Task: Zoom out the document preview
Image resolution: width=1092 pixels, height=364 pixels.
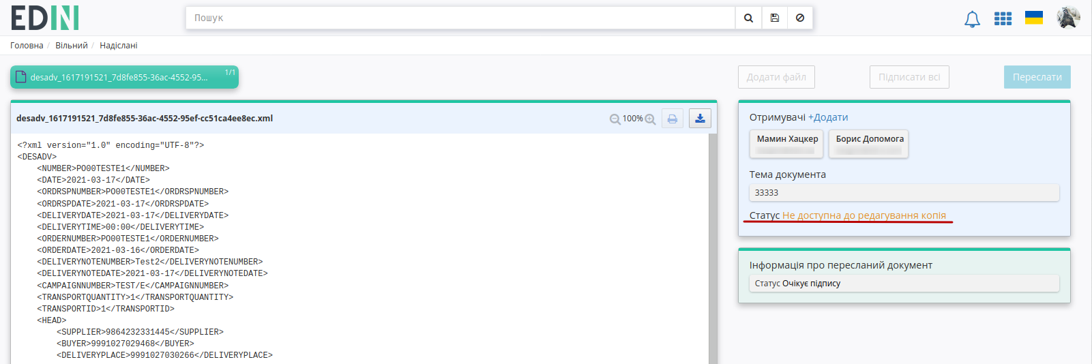Action: click(615, 119)
